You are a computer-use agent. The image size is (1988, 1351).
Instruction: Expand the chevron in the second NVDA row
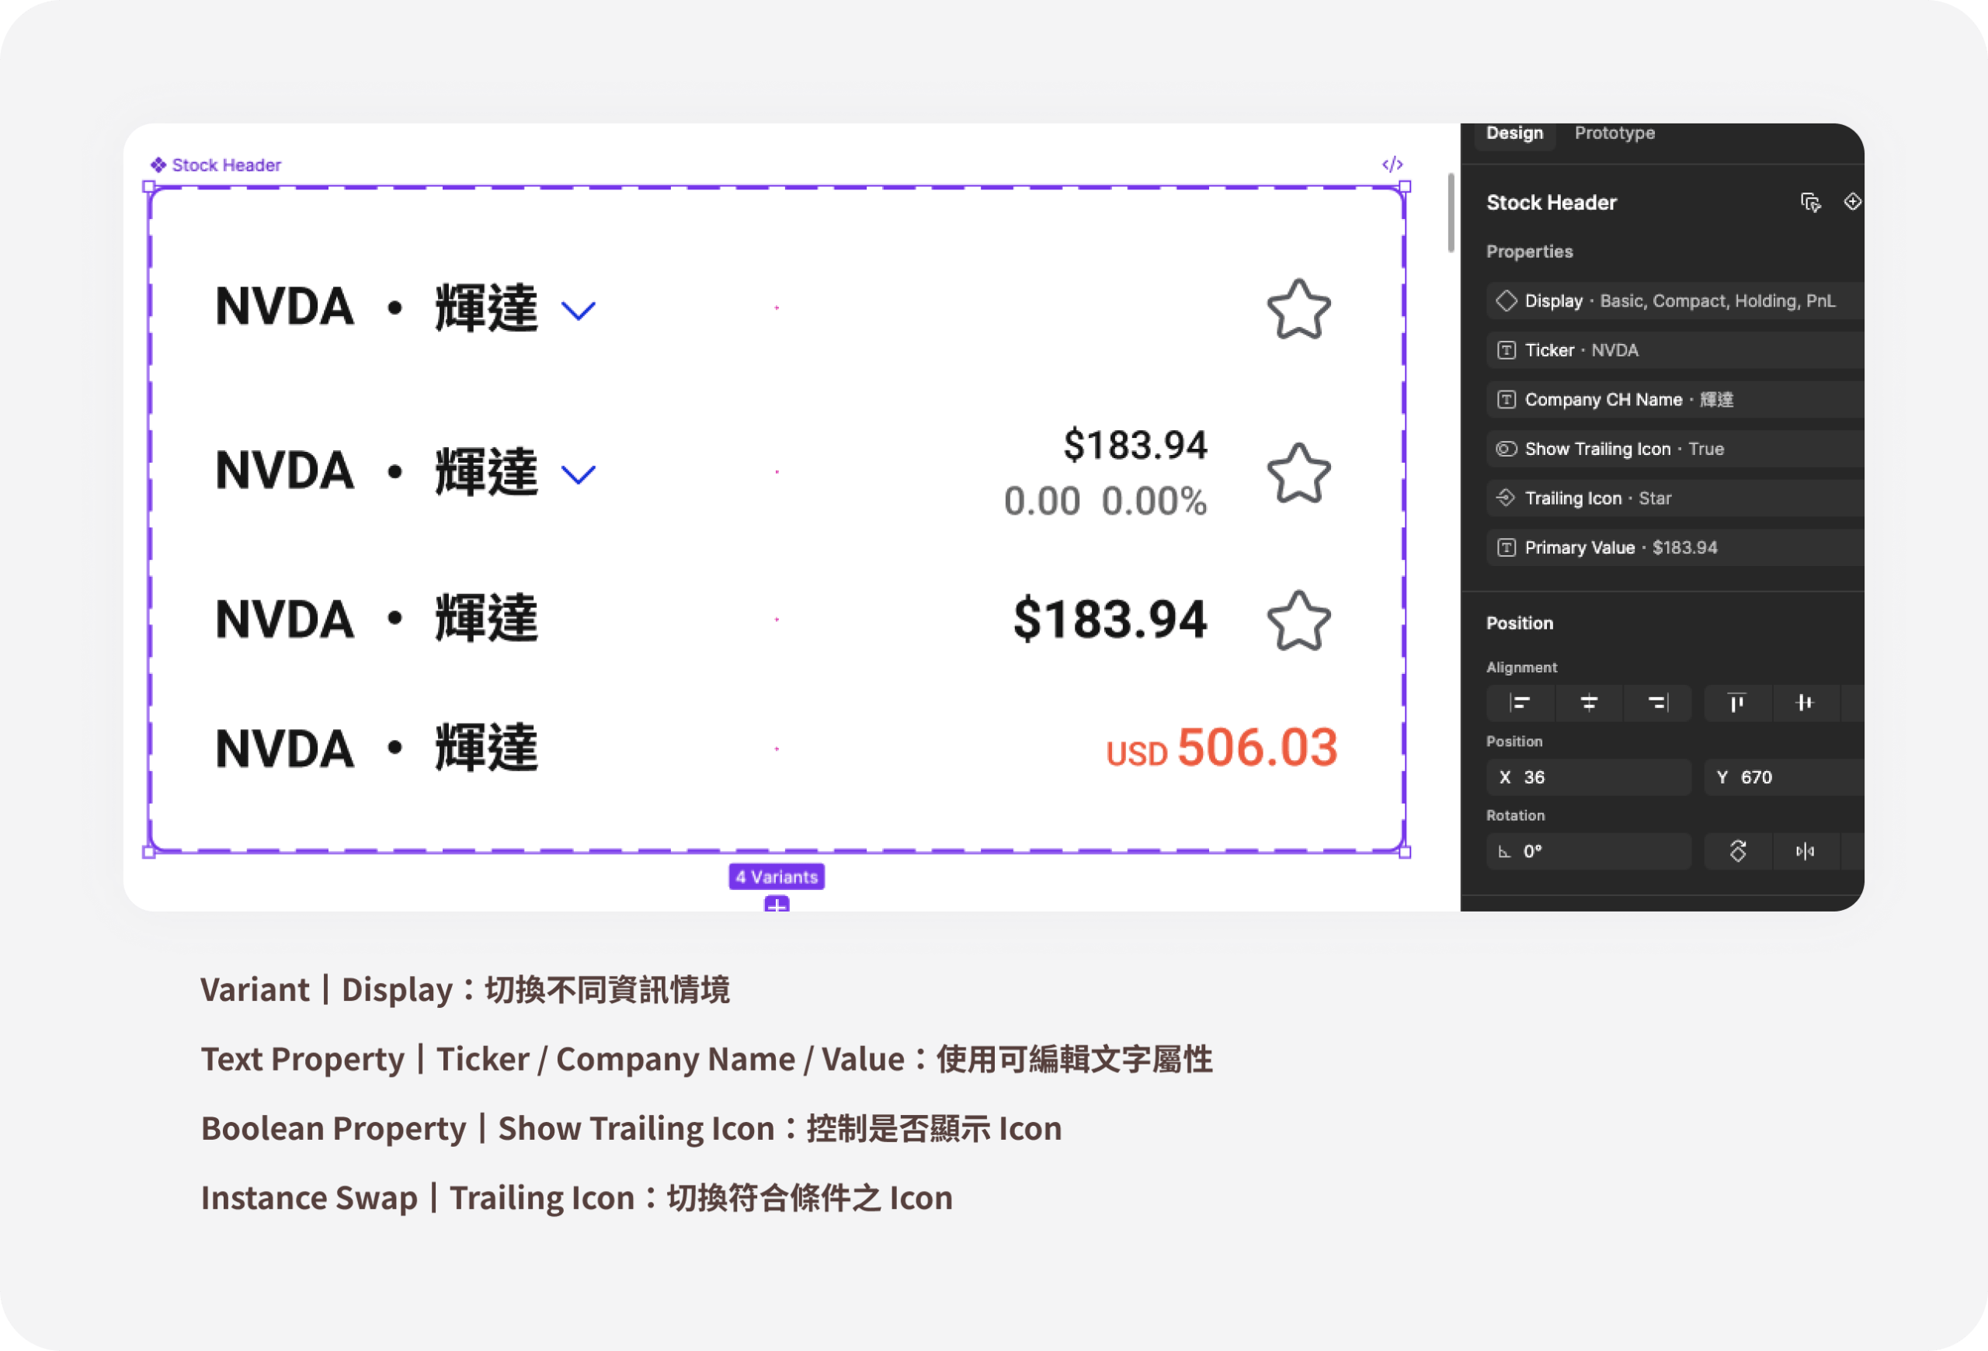point(579,474)
